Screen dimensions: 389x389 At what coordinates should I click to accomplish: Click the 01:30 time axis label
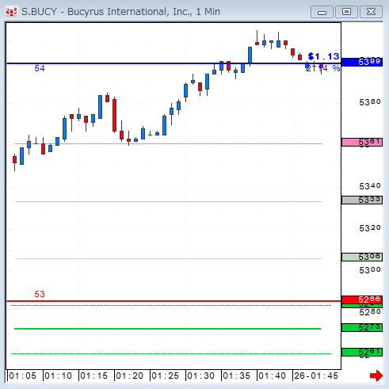click(x=200, y=376)
